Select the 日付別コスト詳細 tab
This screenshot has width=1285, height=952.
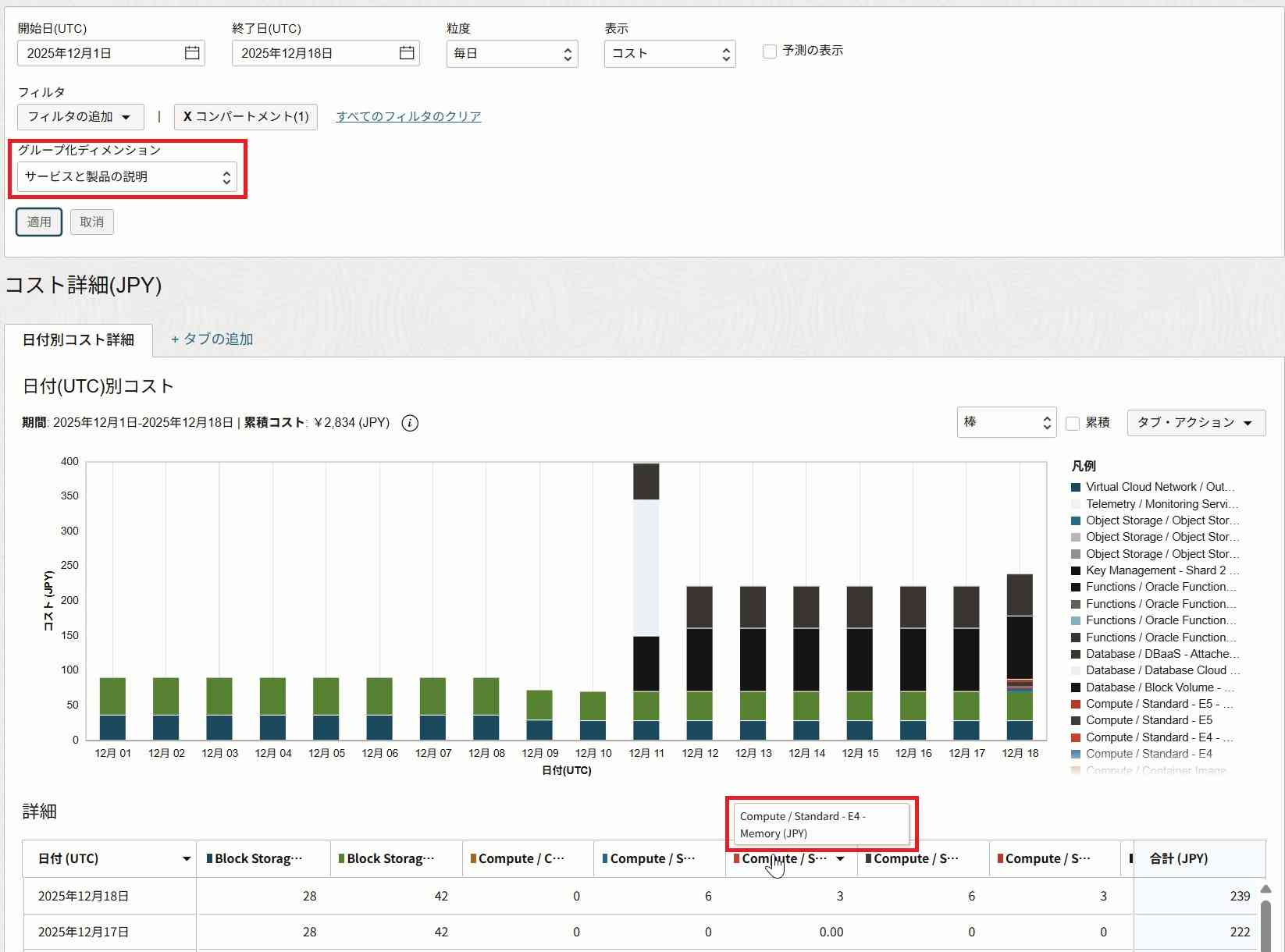coord(78,340)
